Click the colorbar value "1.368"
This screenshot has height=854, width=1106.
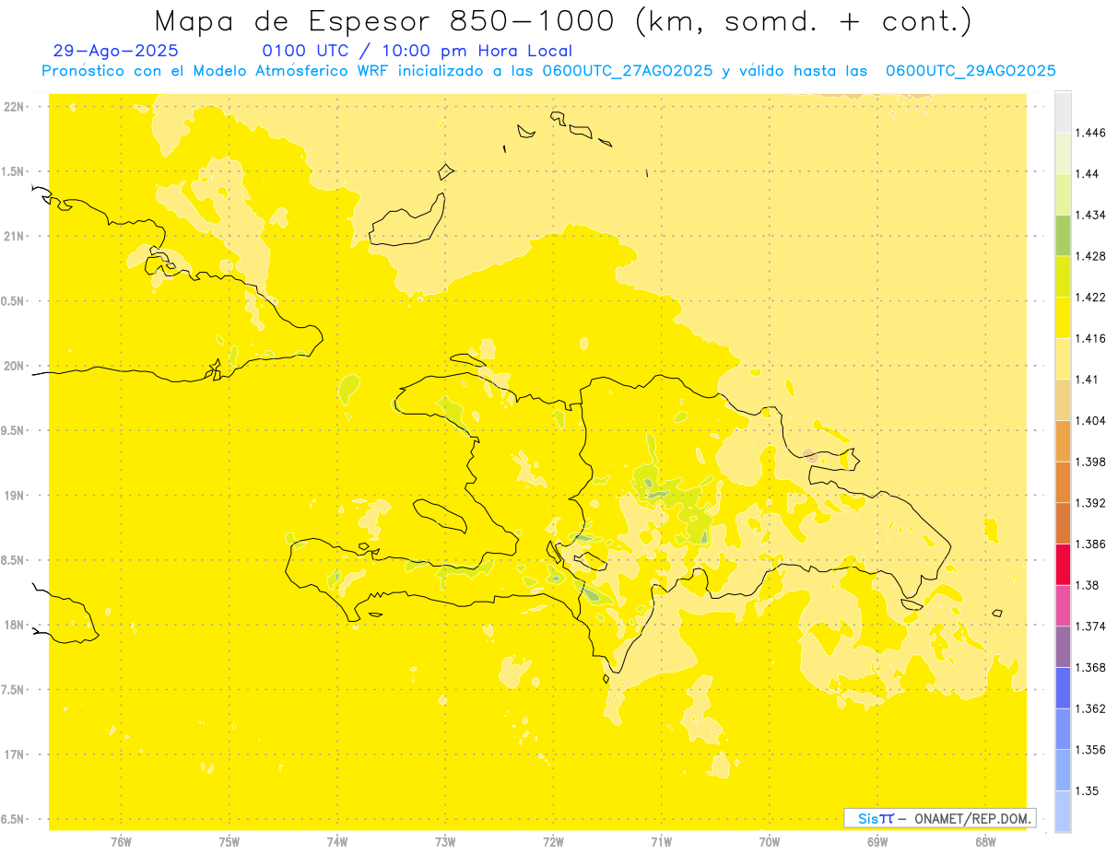[1091, 668]
